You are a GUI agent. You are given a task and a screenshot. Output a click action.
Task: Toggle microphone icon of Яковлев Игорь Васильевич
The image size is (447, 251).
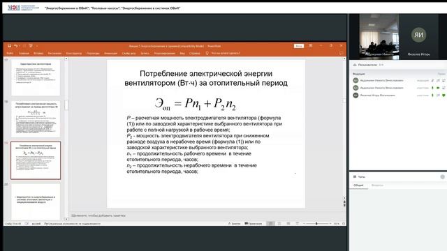(432, 96)
